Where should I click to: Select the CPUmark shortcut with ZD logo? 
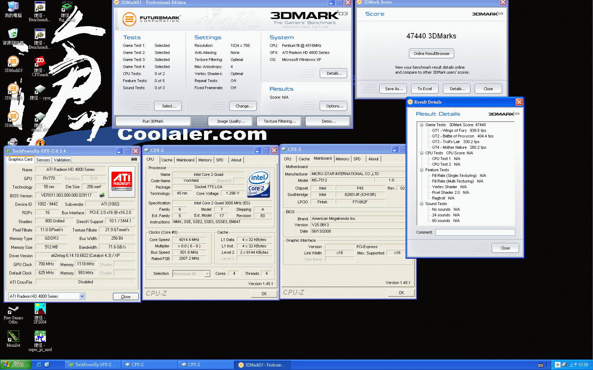point(40,66)
